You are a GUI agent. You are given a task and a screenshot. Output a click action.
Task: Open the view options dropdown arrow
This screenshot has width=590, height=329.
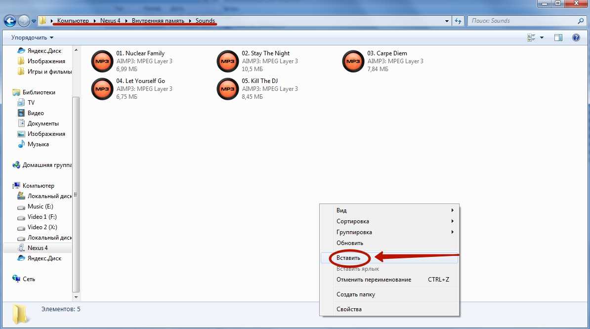(542, 38)
